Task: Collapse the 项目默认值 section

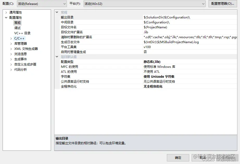Action: 57,57
